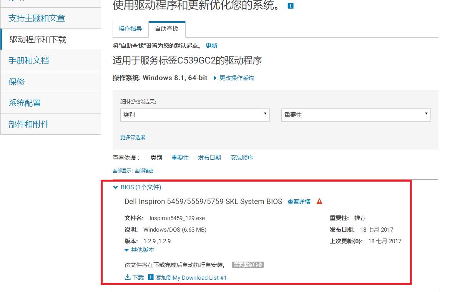The width and height of the screenshot is (457, 292).
Task: Click the 需要重新启动 badge
Action: click(x=248, y=265)
